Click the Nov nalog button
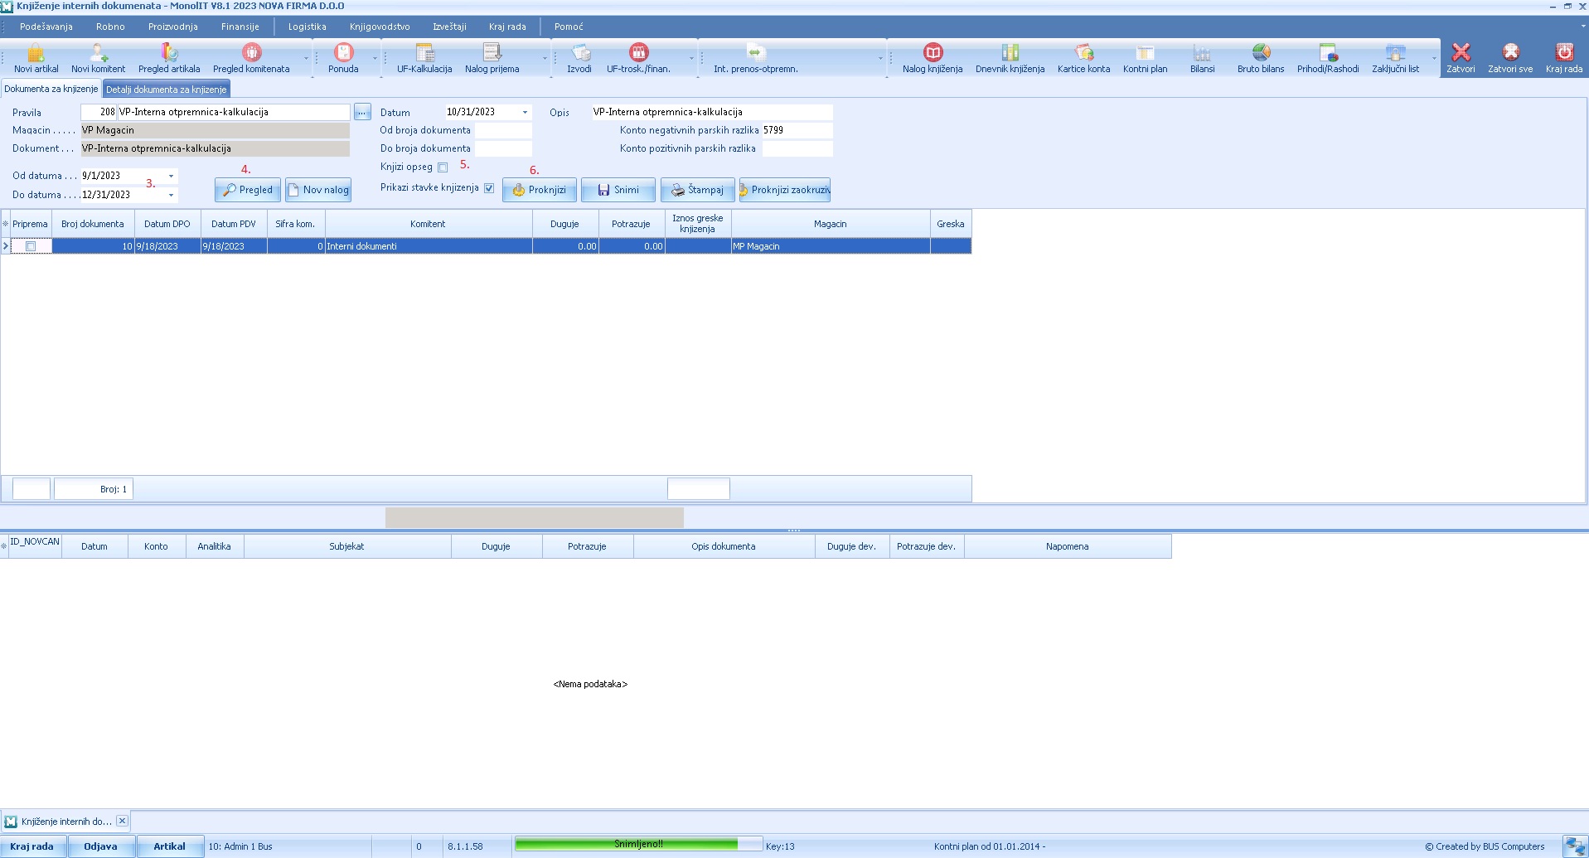 click(318, 190)
